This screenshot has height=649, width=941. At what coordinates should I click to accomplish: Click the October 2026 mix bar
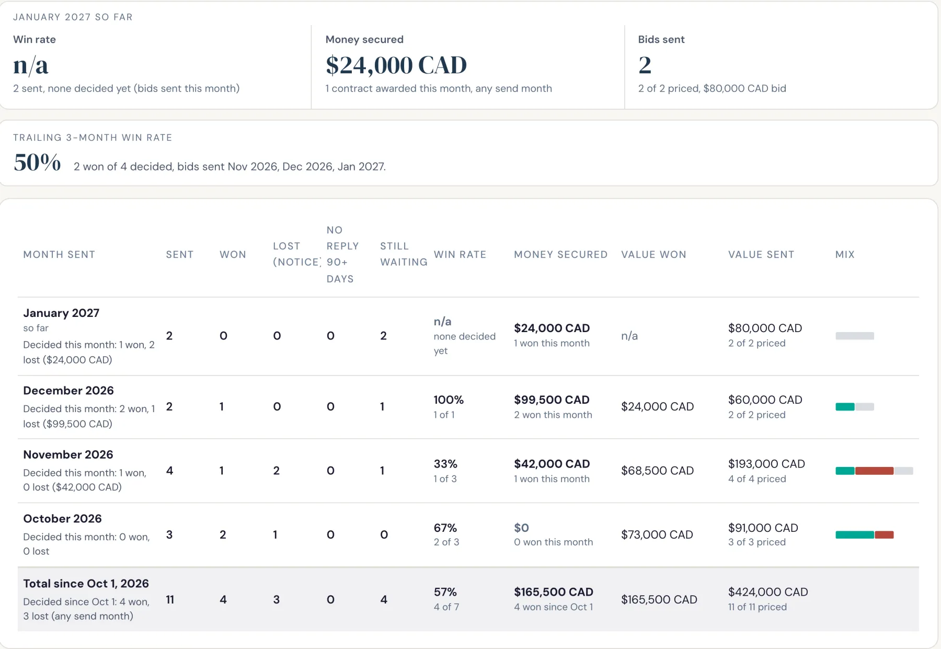click(x=865, y=534)
